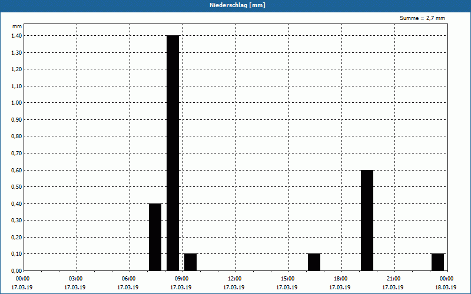Select the 1,00 y-axis value
This screenshot has width=471, height=294.
click(17, 103)
